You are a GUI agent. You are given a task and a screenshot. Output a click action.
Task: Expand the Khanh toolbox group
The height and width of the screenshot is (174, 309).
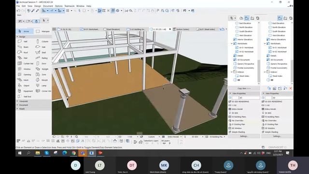click(17, 109)
